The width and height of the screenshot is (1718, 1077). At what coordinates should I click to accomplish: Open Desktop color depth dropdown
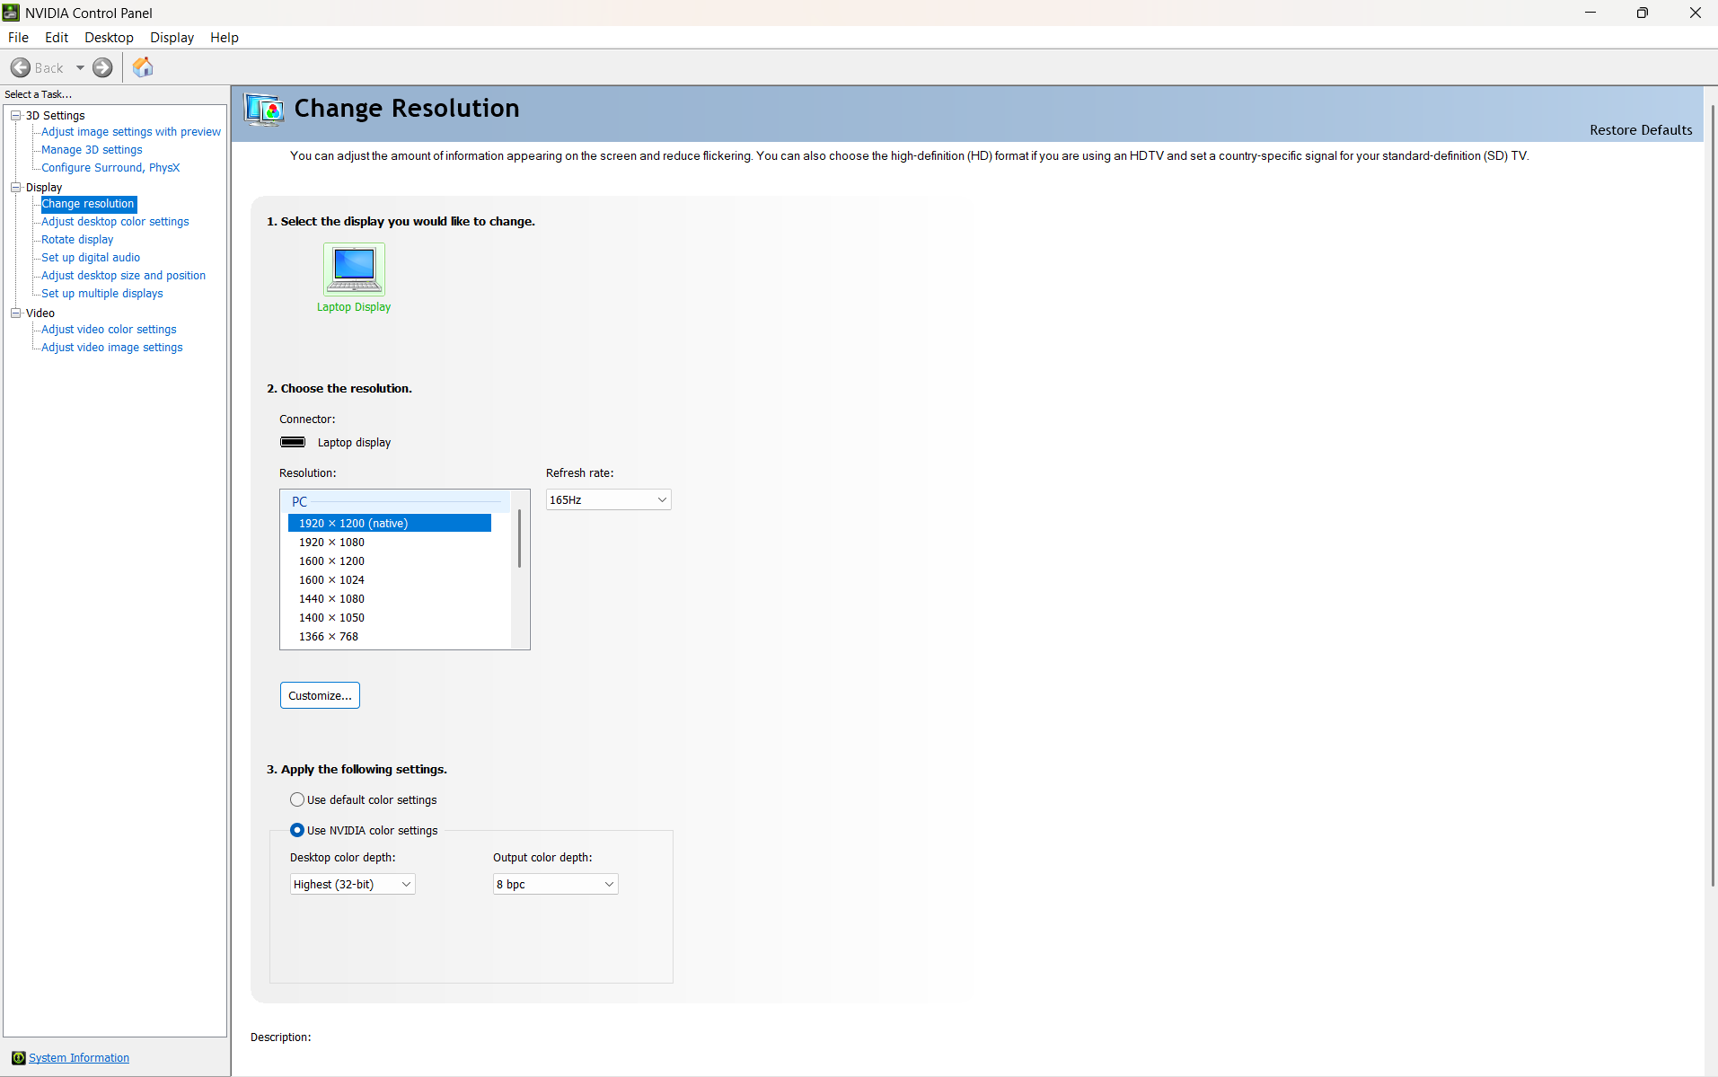point(352,884)
